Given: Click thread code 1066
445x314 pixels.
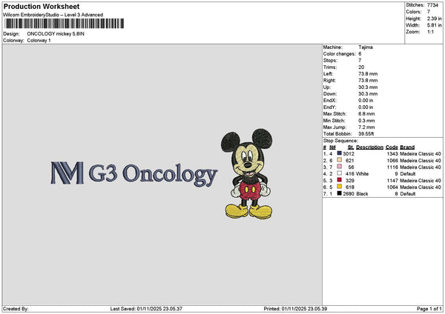Looking at the screenshot, I should click(392, 161).
